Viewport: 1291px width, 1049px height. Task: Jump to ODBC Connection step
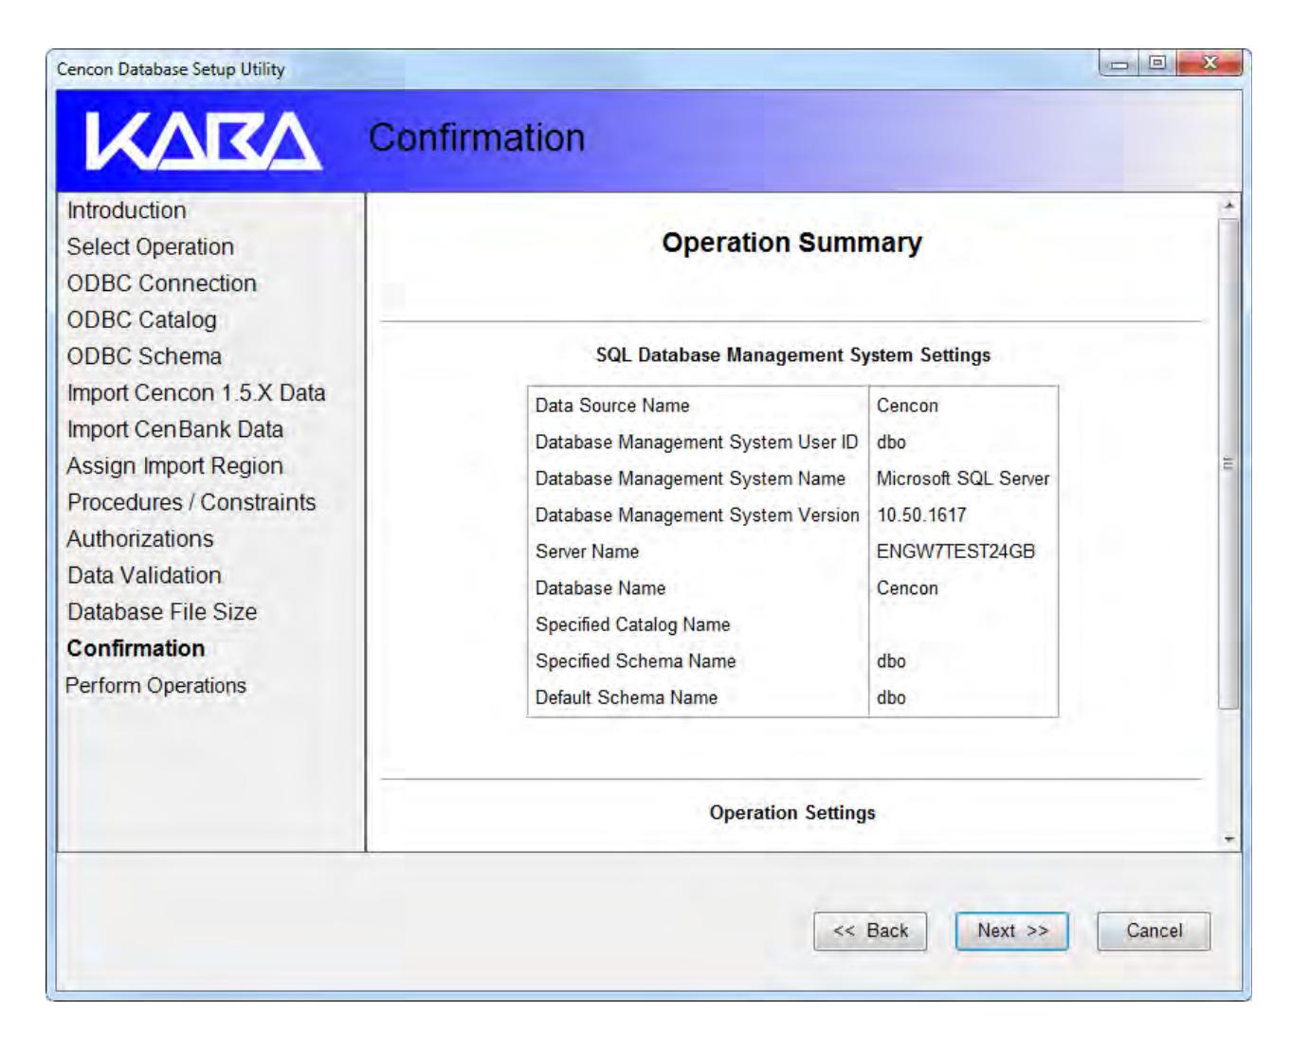click(x=161, y=283)
